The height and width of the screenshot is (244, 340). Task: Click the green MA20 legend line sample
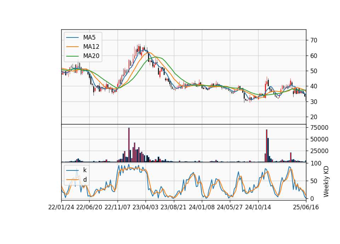pos(72,56)
